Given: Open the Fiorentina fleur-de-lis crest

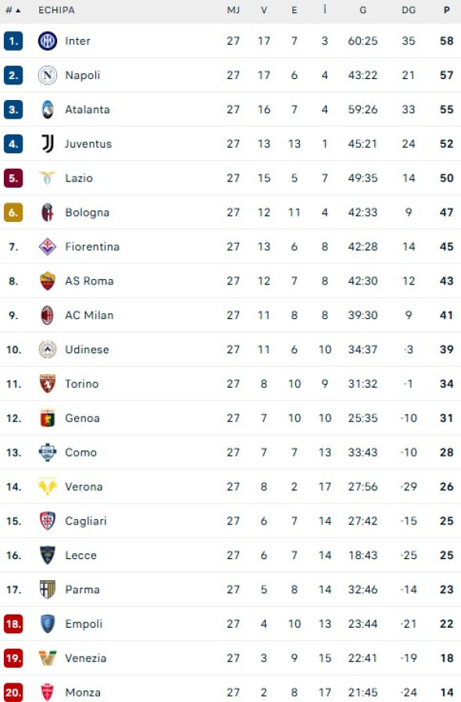Looking at the screenshot, I should click(x=47, y=246).
